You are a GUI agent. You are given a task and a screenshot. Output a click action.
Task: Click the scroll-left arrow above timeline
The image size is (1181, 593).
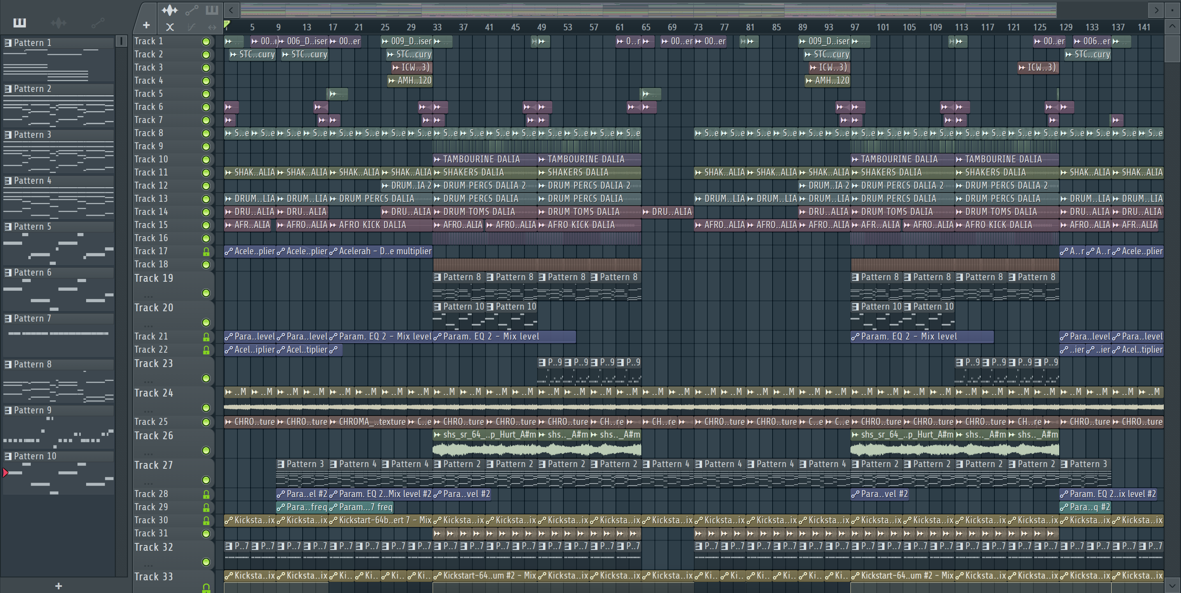click(x=231, y=9)
